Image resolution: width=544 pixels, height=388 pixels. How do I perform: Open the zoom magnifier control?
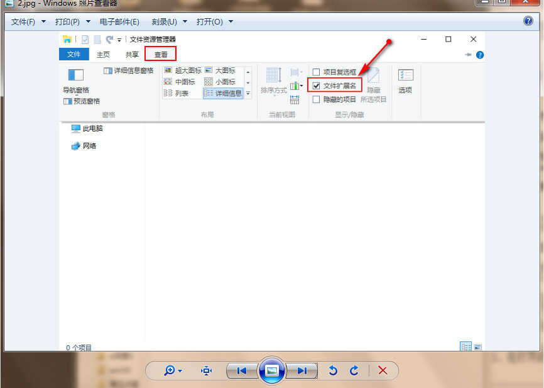point(171,370)
